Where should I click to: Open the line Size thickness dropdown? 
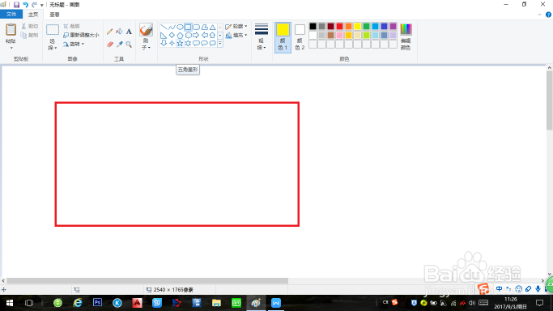(x=262, y=37)
